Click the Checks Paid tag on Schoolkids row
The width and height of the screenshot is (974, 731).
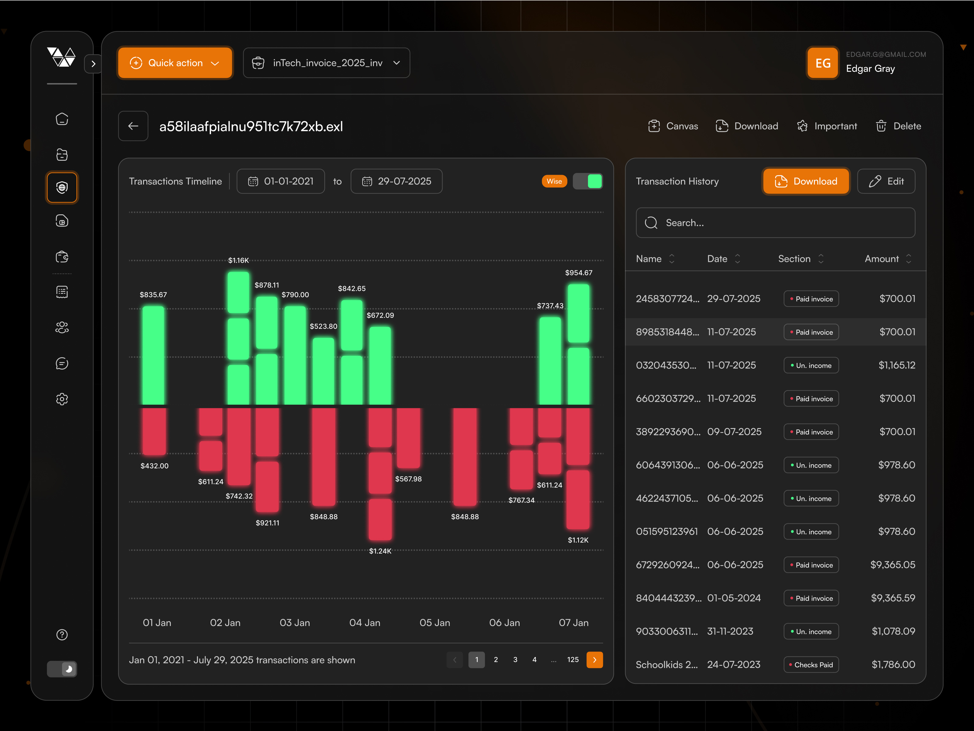tap(811, 665)
